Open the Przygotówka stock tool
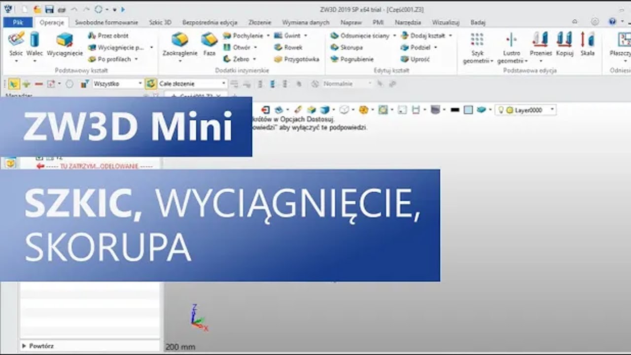Image resolution: width=631 pixels, height=355 pixels. tap(297, 59)
